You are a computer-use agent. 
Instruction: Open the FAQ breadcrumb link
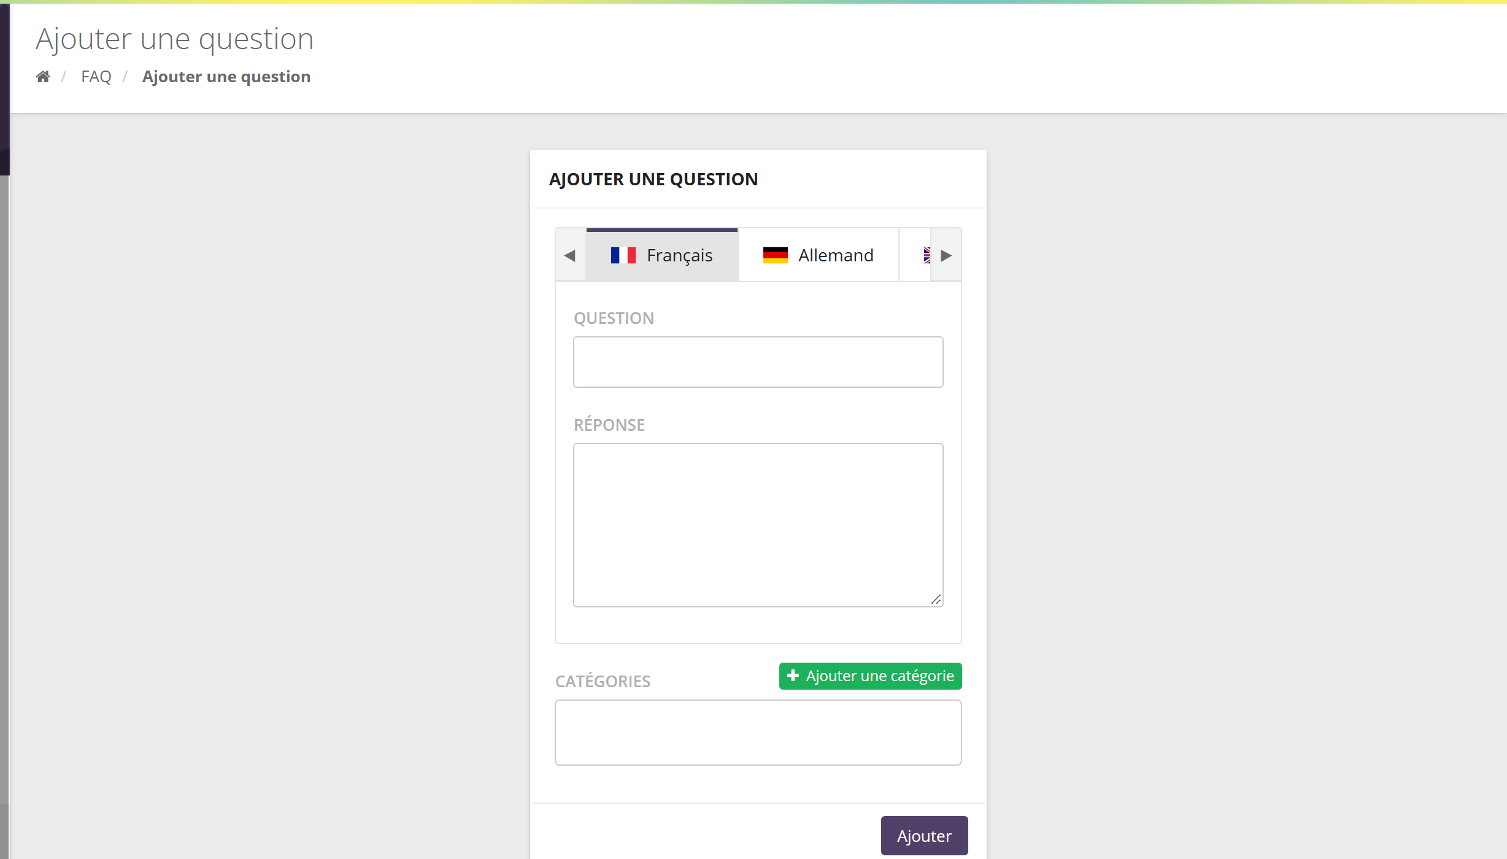tap(96, 77)
